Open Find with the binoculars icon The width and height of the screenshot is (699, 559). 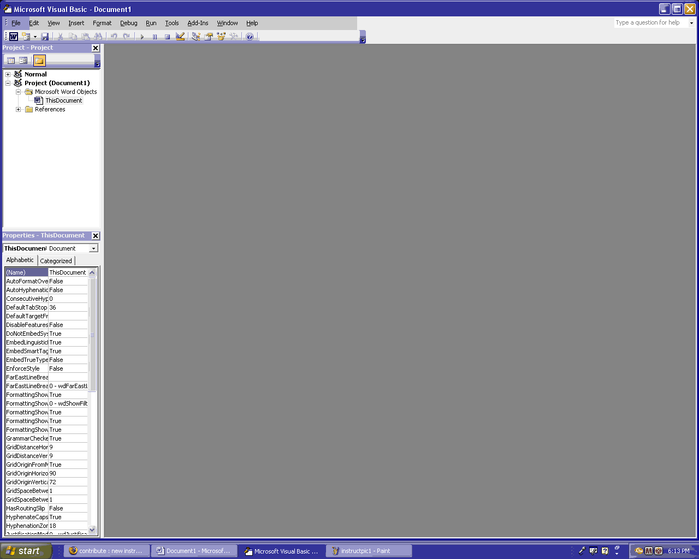[98, 37]
